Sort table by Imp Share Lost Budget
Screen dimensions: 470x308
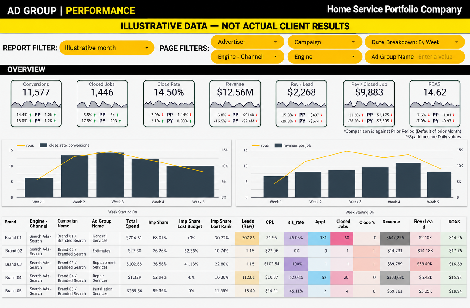190,224
